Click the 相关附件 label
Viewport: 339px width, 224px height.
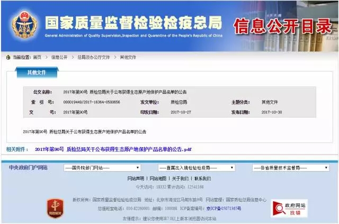click(x=17, y=149)
